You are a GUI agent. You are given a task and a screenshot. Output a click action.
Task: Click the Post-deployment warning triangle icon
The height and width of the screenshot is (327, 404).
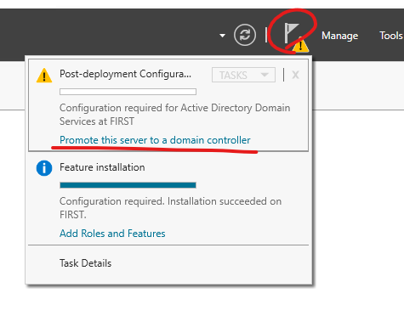[x=44, y=76]
